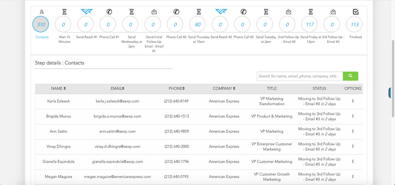Viewport: 395px width, 185px height.
Task: Click phone icon above Phone Call #1
Action: click(x=109, y=12)
